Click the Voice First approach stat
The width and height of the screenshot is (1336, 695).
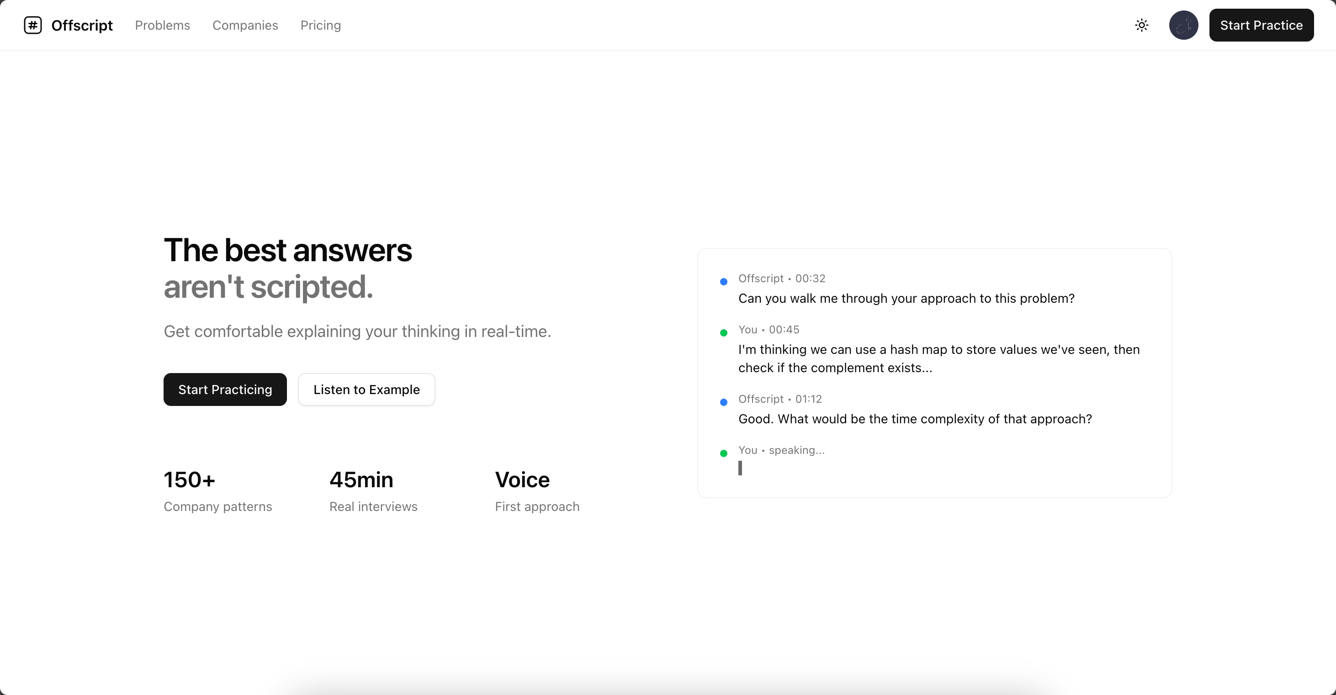[x=537, y=490]
